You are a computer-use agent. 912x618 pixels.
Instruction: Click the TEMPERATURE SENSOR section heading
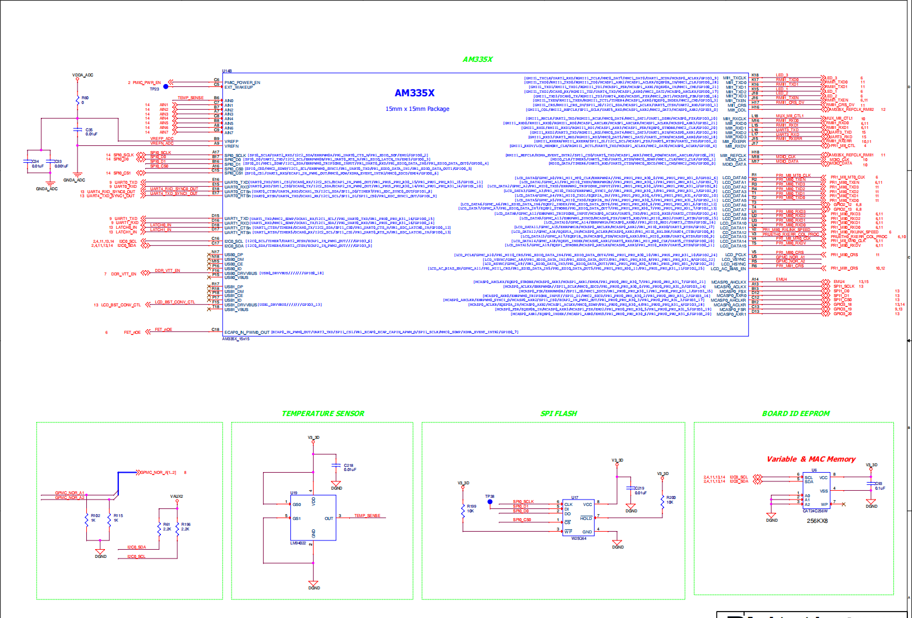point(323,414)
